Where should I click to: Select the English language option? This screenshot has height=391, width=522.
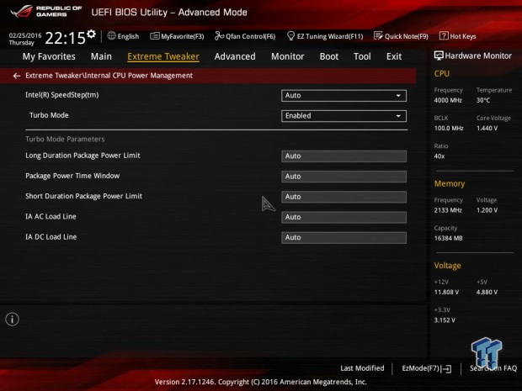[128, 36]
